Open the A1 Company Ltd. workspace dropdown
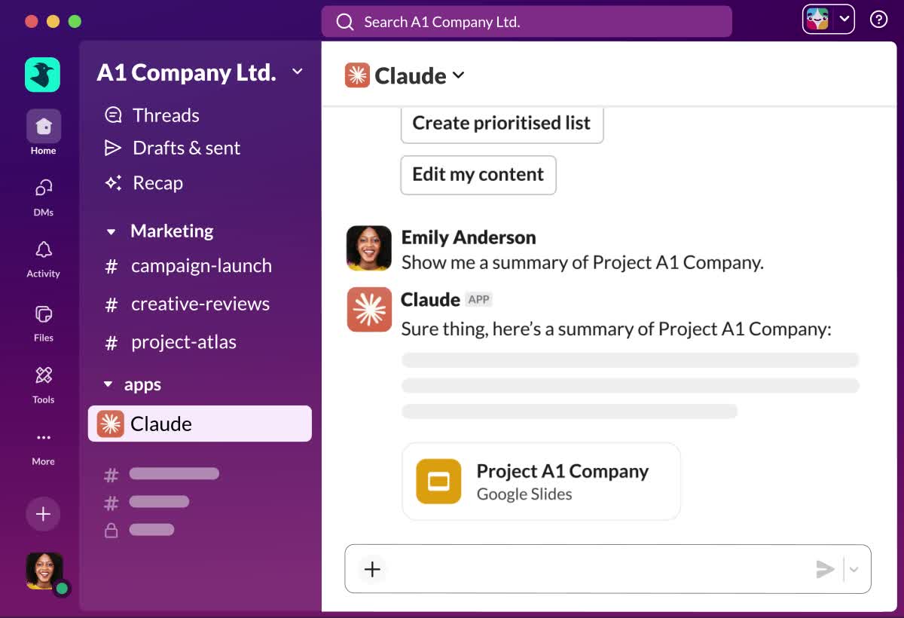The width and height of the screenshot is (904, 618). [x=298, y=72]
